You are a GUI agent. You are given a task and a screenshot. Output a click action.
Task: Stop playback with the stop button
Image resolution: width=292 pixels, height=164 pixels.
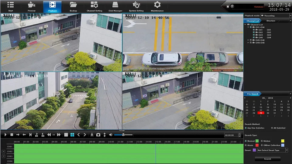[x=12, y=135]
